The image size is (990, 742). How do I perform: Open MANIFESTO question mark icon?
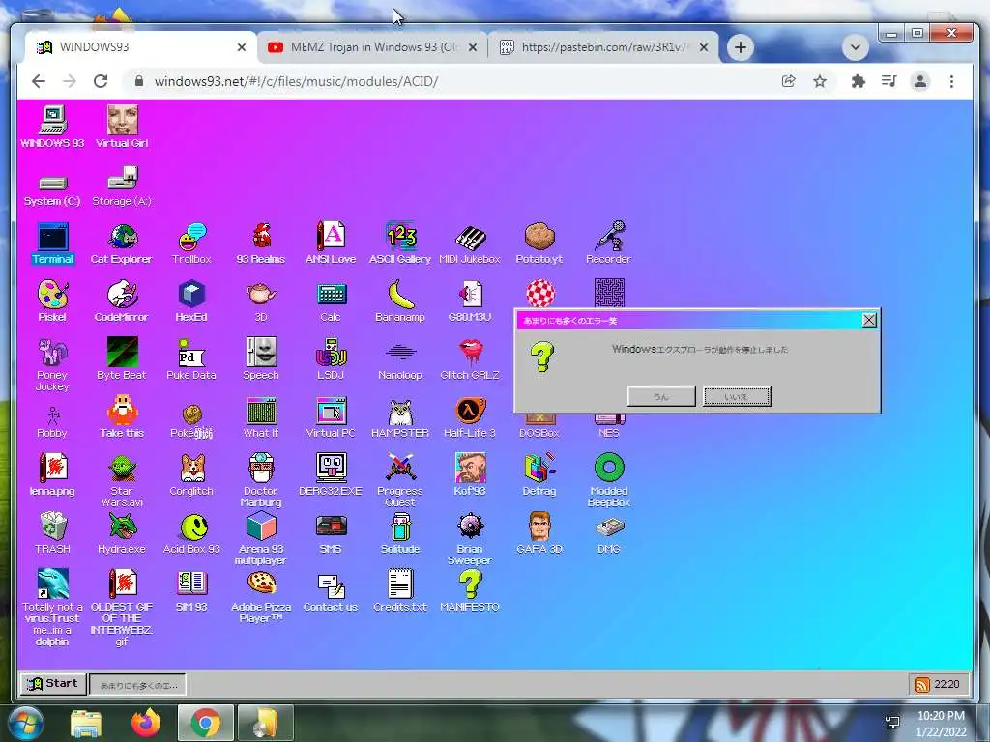point(470,591)
